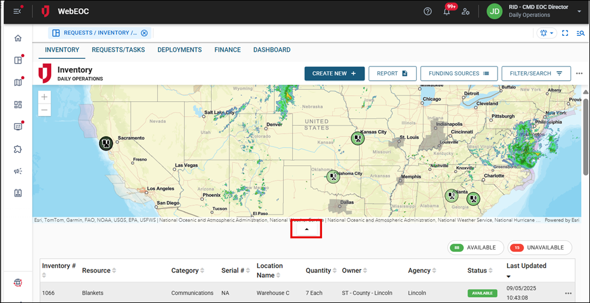
Task: Click the globe icon in sidebar
Action: coord(18,282)
